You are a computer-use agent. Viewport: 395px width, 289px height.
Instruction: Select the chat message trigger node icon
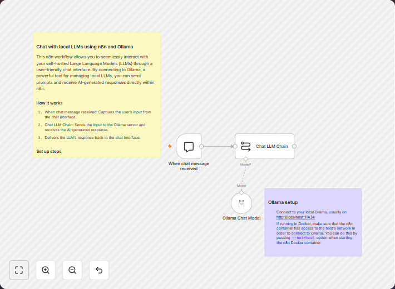[189, 146]
